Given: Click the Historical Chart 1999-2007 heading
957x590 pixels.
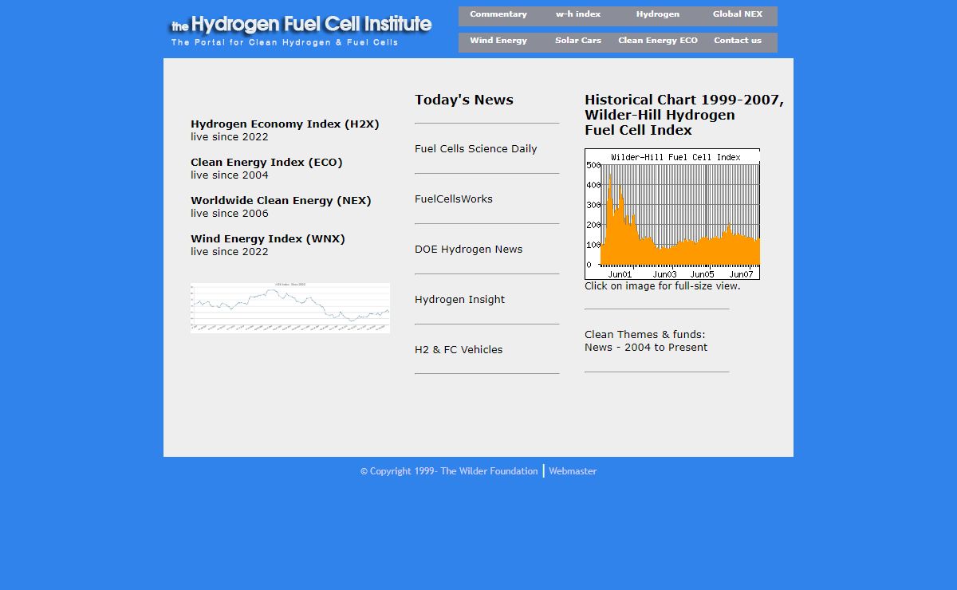Looking at the screenshot, I should pyautogui.click(x=684, y=116).
